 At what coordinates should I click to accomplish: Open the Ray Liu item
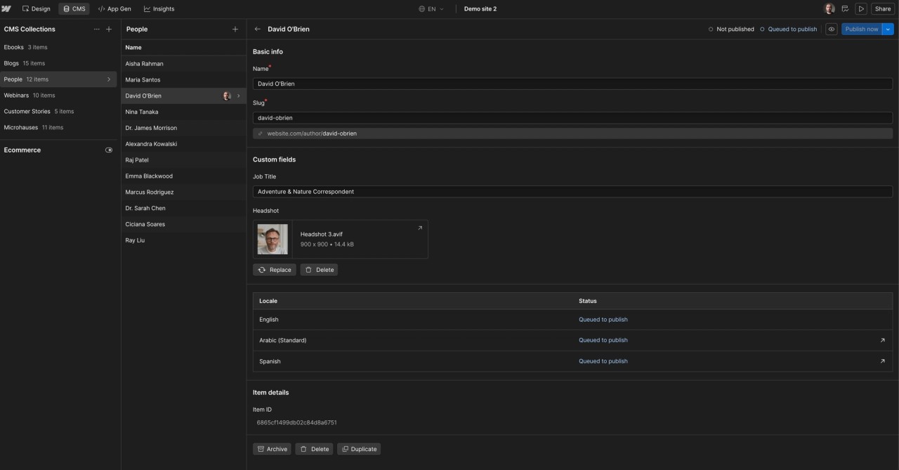183,240
